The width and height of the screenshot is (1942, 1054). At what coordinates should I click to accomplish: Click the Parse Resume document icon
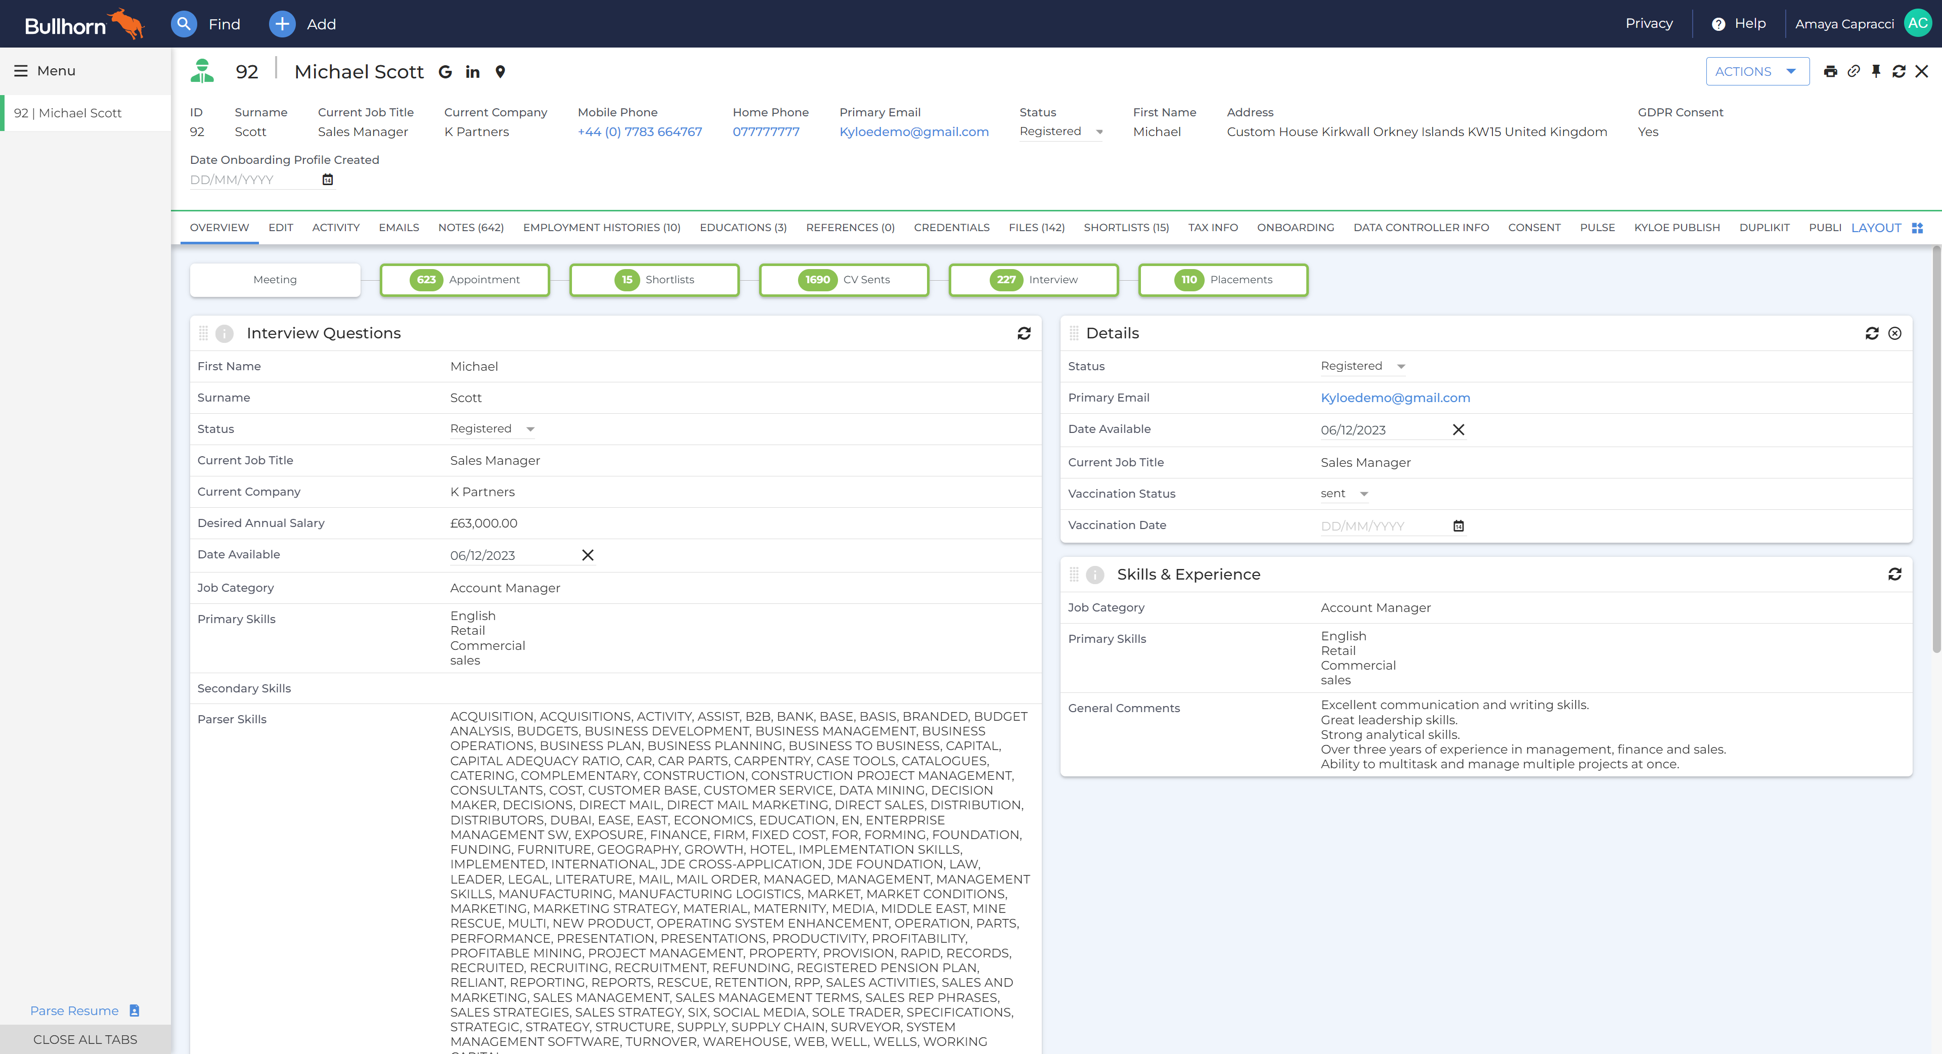tap(134, 1011)
